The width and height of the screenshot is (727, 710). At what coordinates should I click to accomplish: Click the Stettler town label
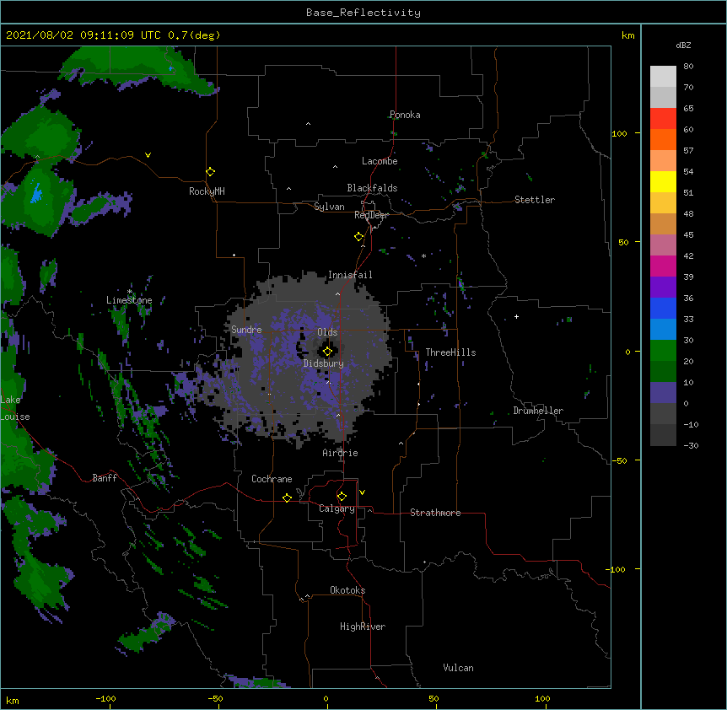[535, 200]
